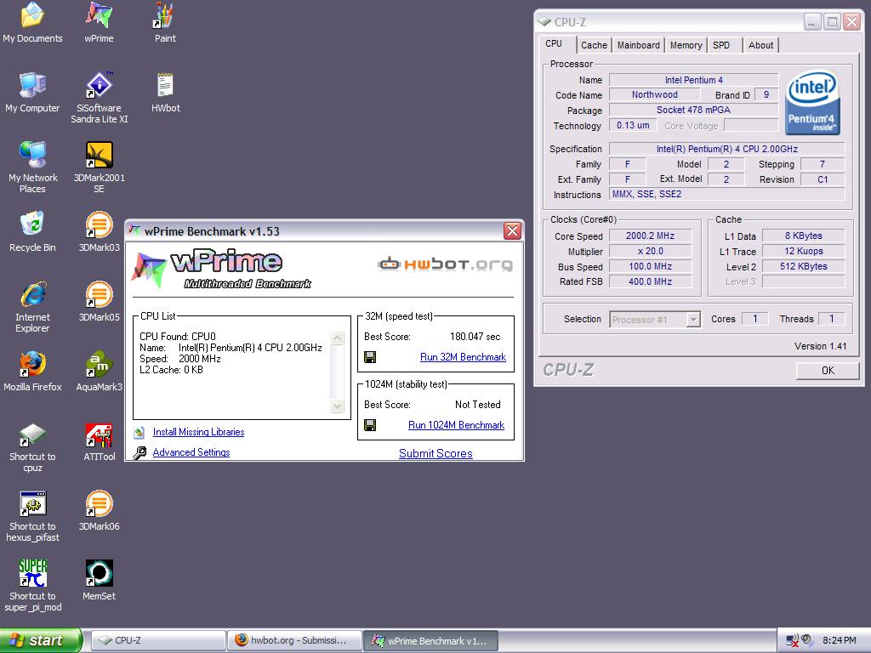
Task: Switch to the Memory tab in CPU-Z
Action: [x=686, y=45]
